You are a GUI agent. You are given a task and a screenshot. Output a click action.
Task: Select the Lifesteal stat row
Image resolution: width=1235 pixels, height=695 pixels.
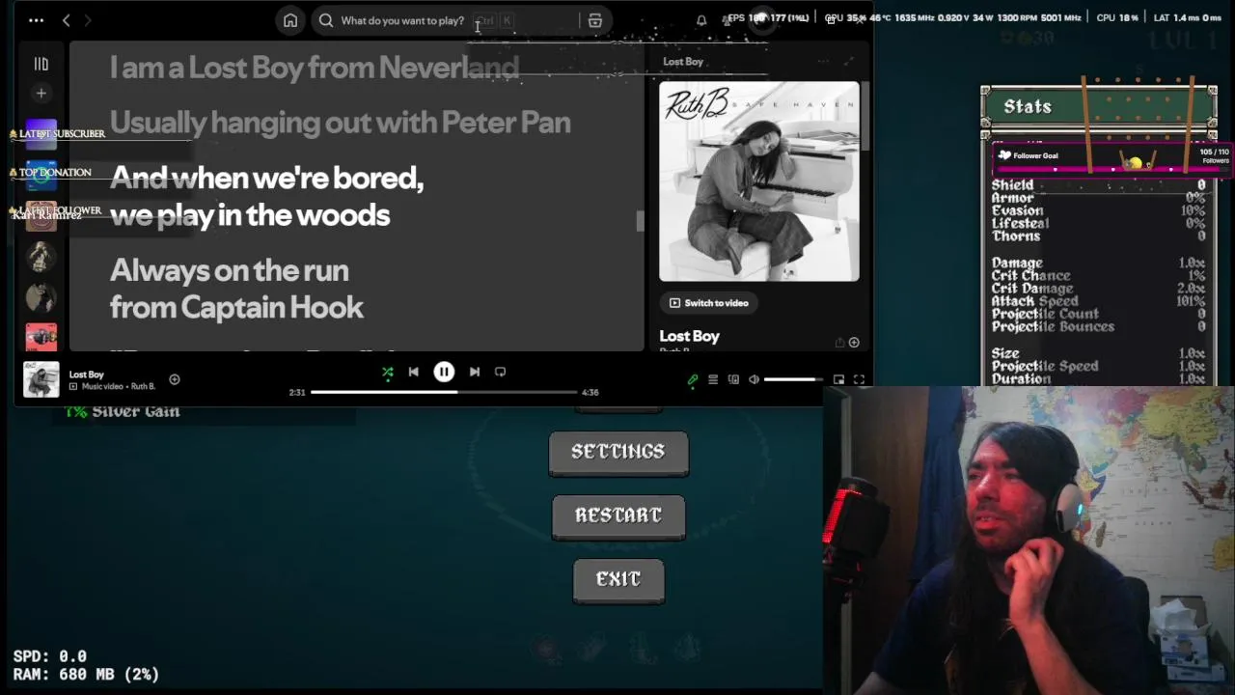pyautogui.click(x=1098, y=223)
